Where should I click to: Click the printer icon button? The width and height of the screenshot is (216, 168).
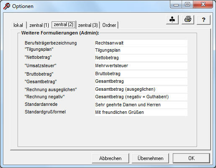pos(188,20)
